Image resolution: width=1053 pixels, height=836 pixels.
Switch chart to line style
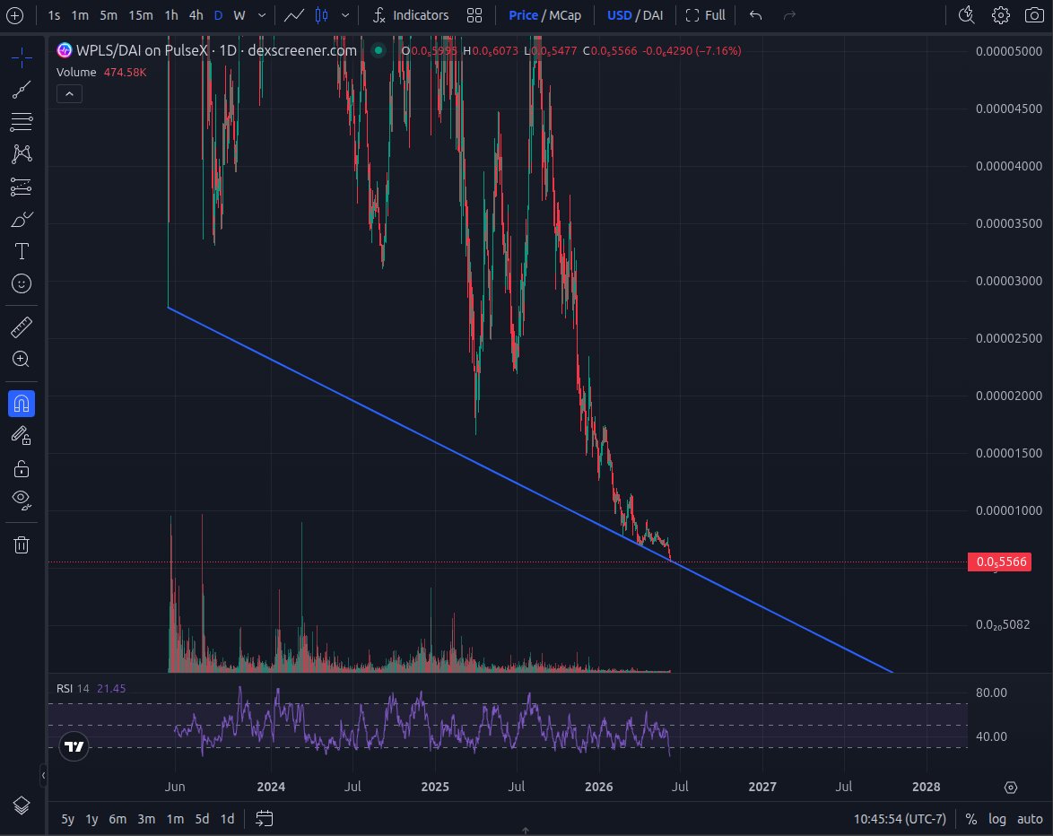tap(294, 15)
